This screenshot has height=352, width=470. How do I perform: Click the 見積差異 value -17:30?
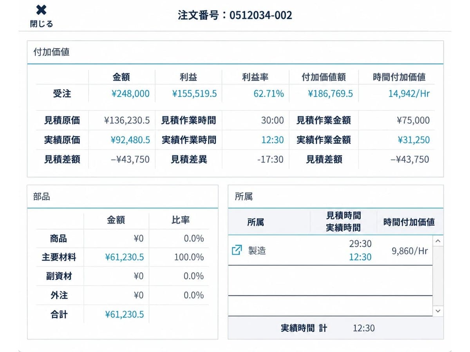click(270, 159)
